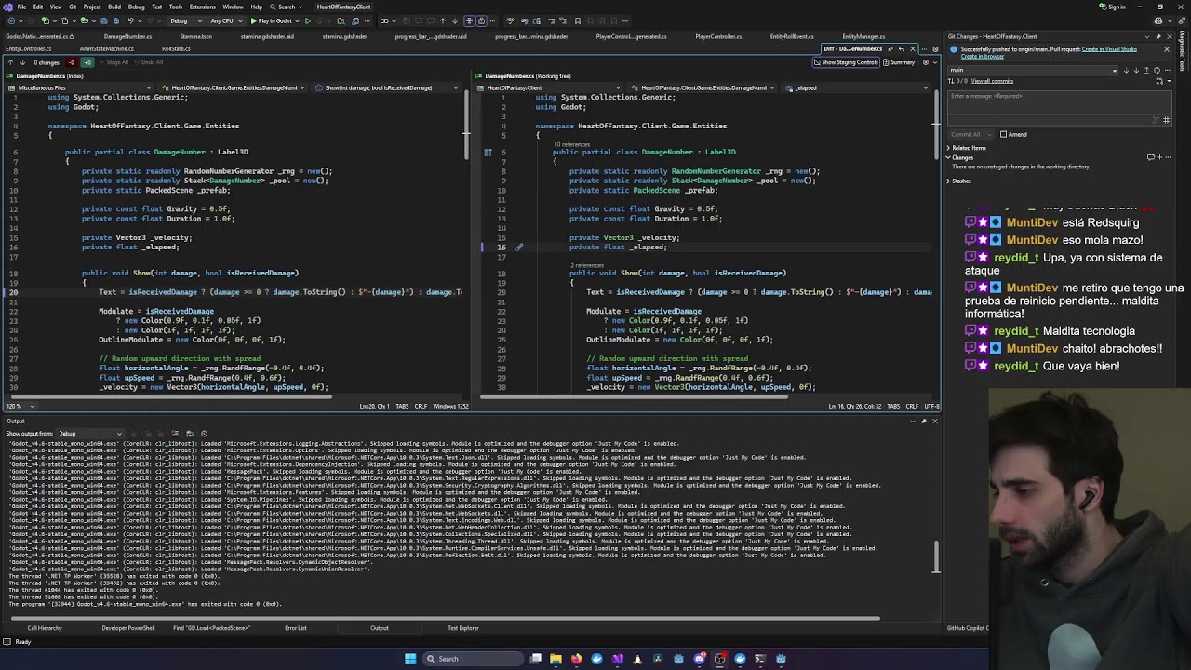Click View all commits link
Viewport: 1191px width, 670px height.
pos(992,81)
